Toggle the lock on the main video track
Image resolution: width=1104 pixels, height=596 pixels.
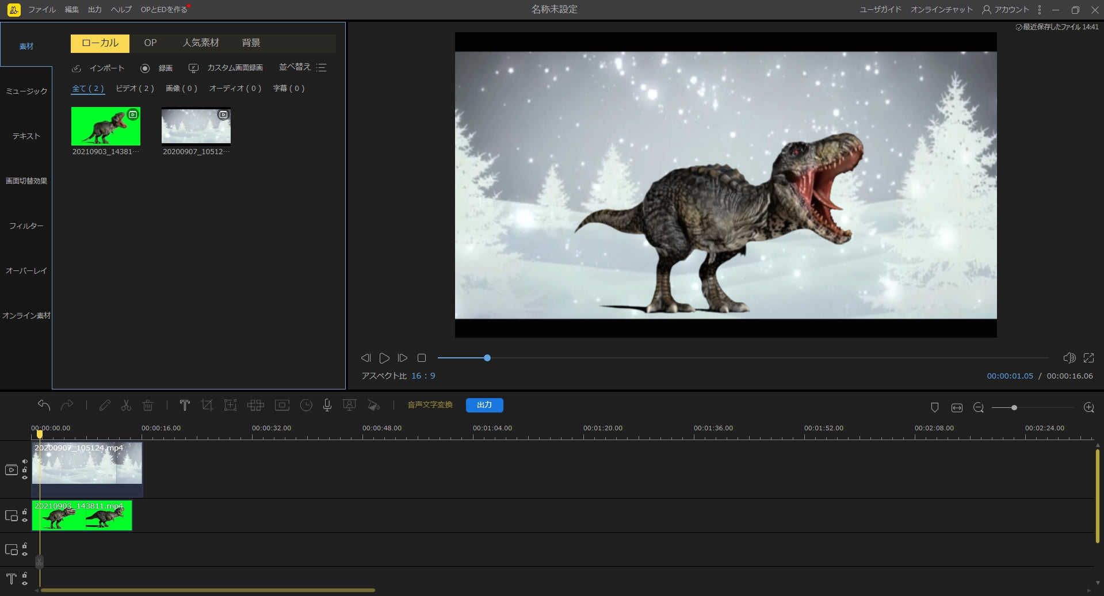tap(25, 469)
